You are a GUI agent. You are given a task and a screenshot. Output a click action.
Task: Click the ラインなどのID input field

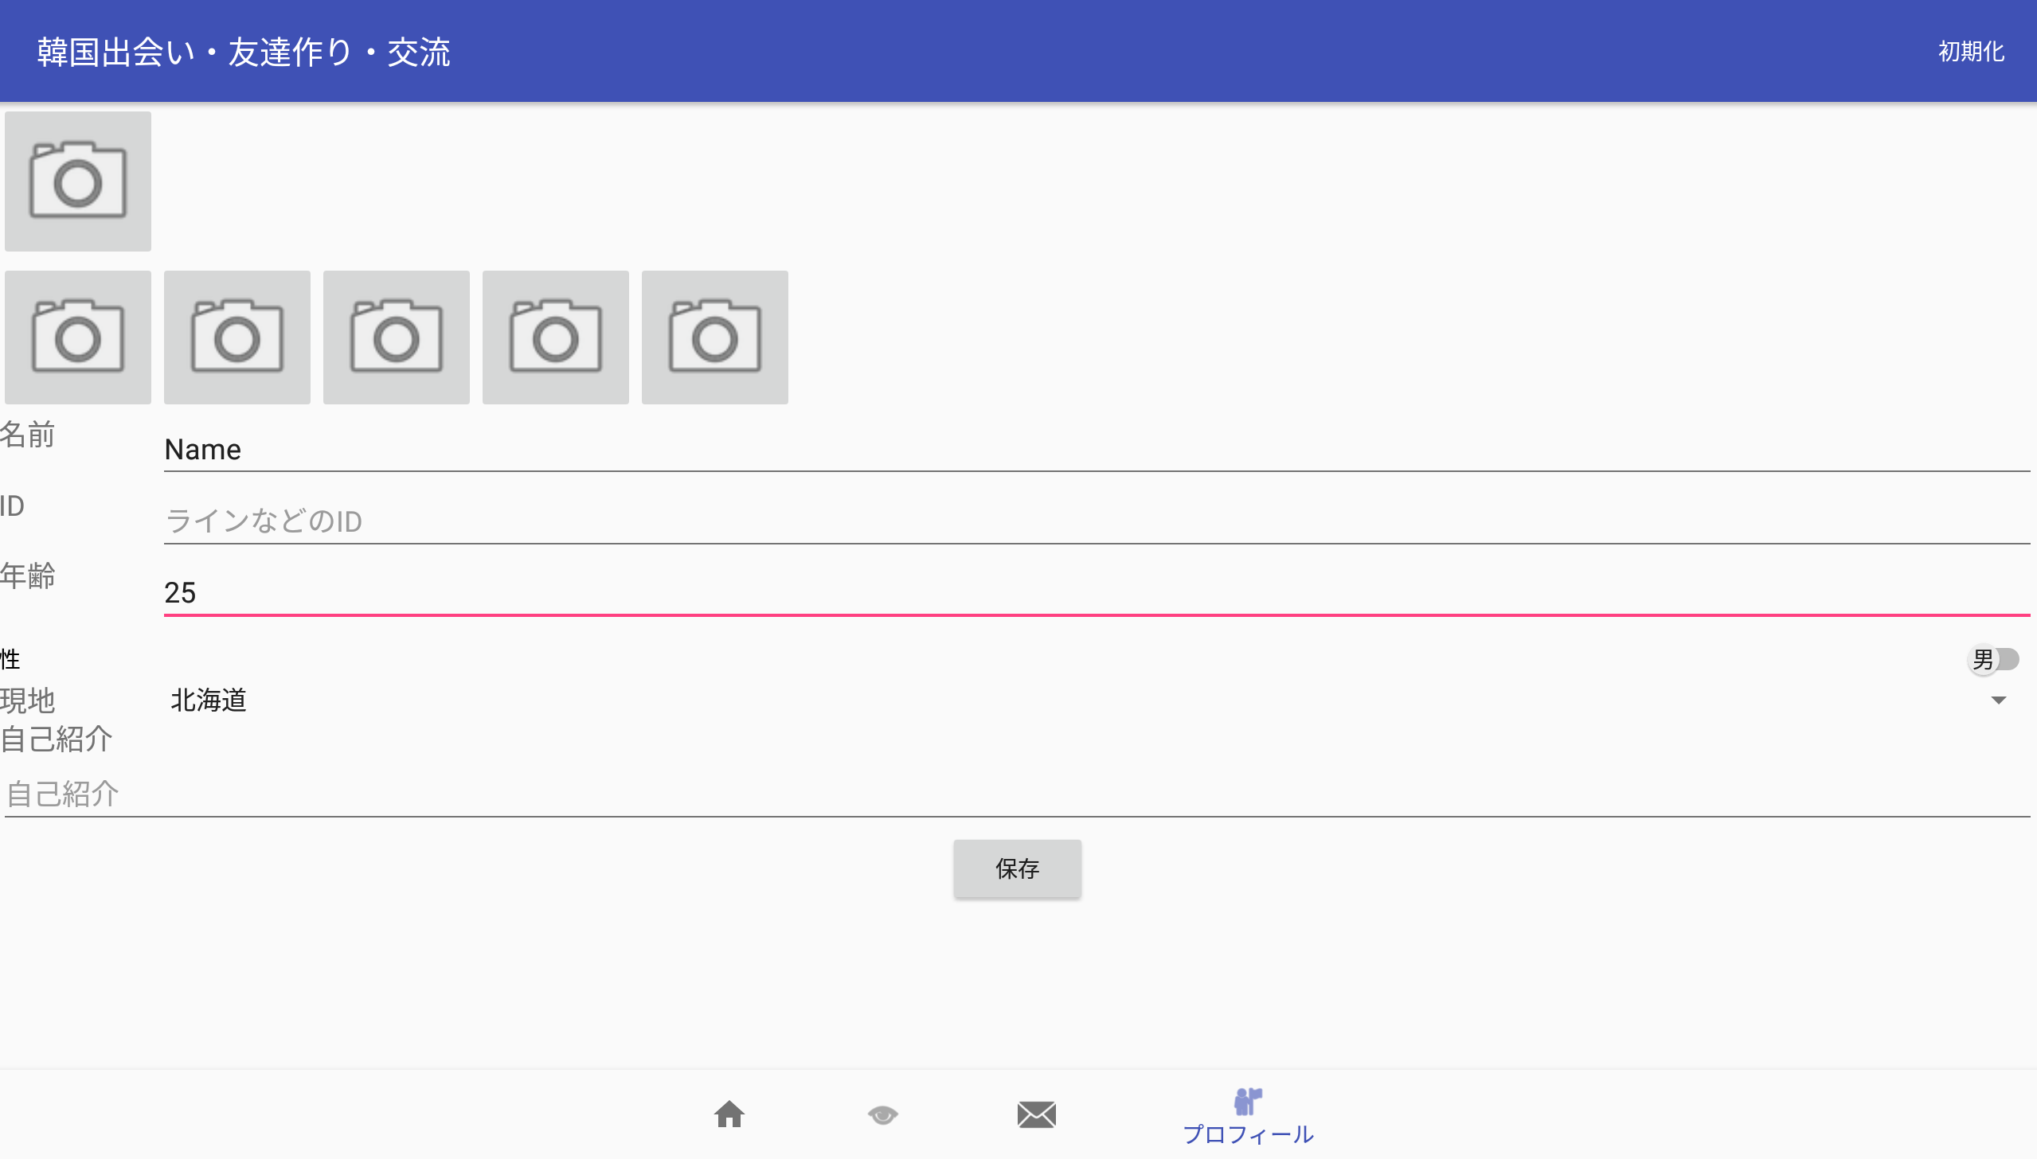(1096, 521)
